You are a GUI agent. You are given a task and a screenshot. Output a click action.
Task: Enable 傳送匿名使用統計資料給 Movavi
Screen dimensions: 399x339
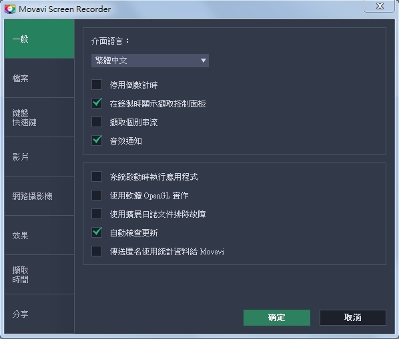point(97,251)
